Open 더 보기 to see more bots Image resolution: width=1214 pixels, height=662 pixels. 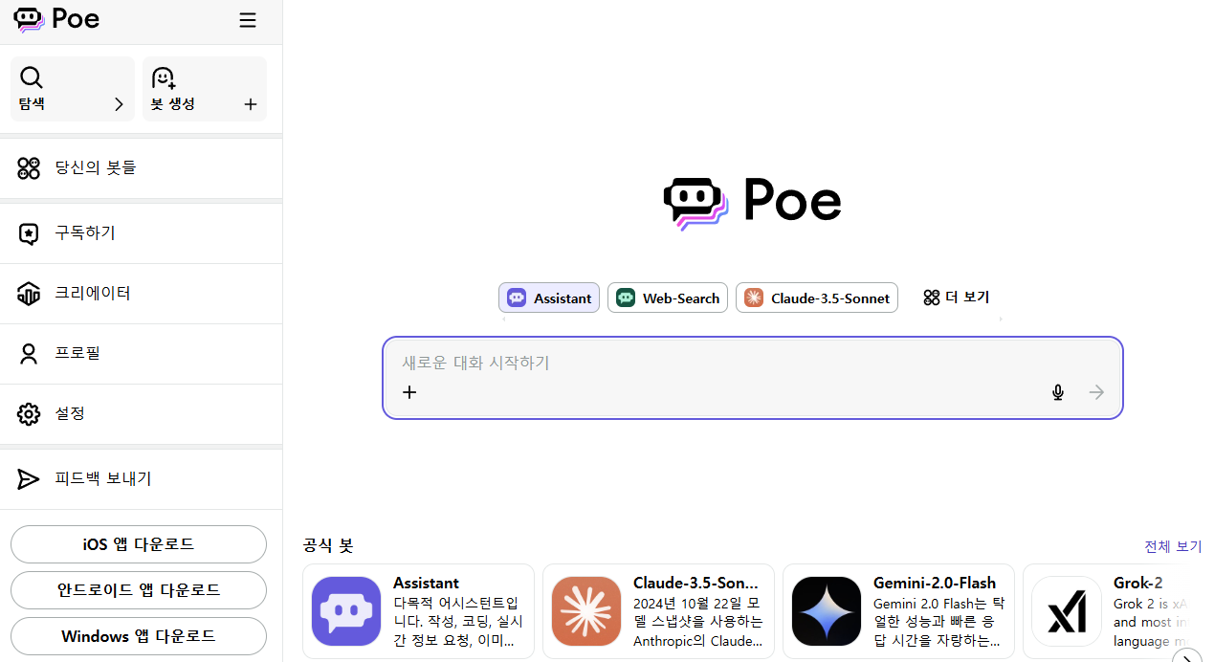[956, 298]
